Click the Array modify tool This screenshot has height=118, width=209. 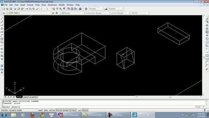coord(207,32)
